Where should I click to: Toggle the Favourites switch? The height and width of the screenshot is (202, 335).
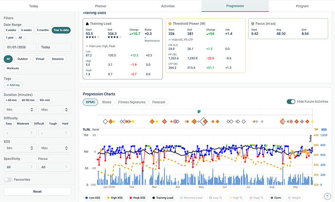pyautogui.click(x=8, y=180)
